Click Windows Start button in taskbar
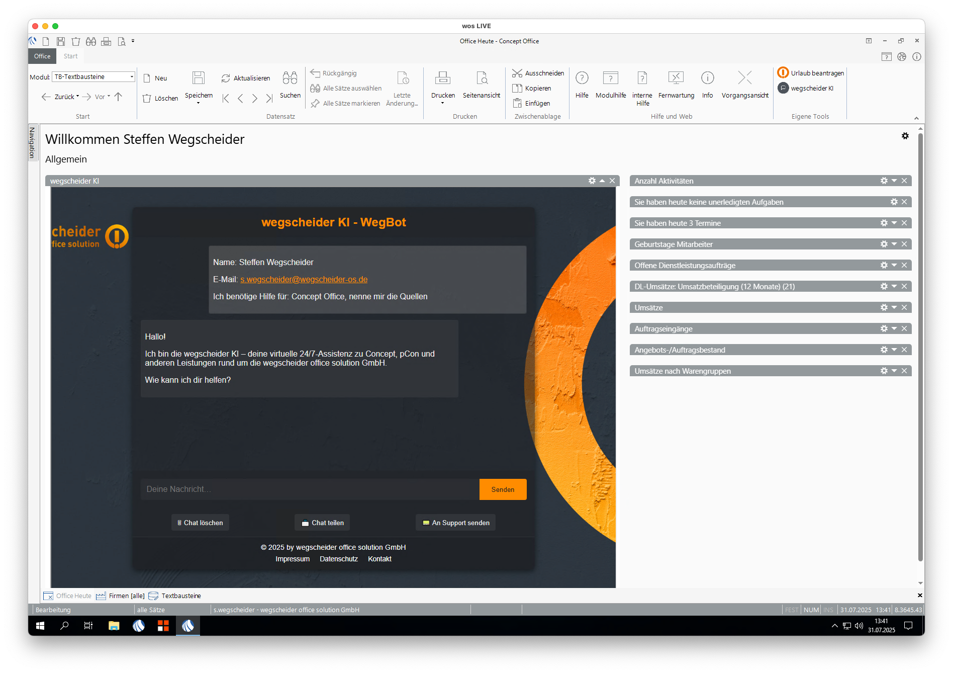953x673 pixels. [40, 626]
